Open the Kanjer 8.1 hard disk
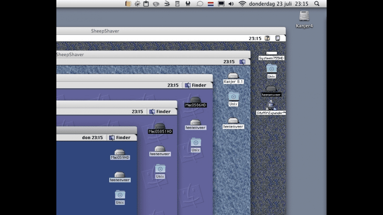This screenshot has height=215, width=383. coord(233,76)
